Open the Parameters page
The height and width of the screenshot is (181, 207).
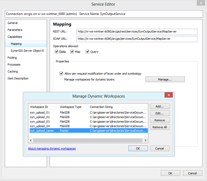[x=26, y=30]
